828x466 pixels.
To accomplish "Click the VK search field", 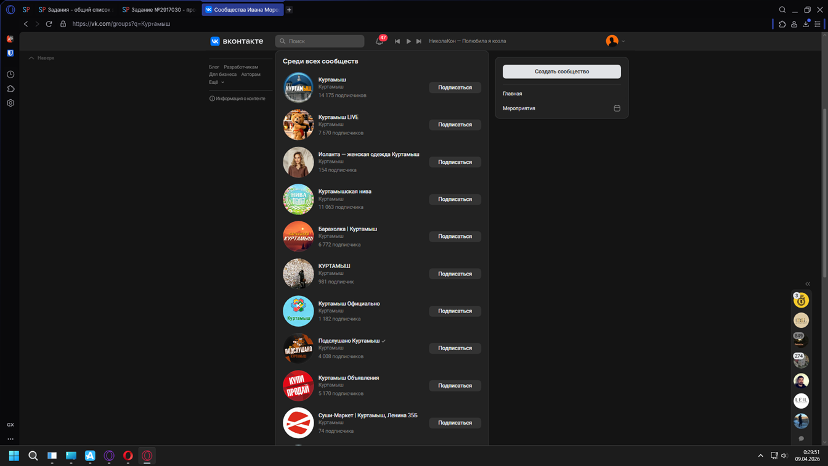I will click(x=320, y=41).
